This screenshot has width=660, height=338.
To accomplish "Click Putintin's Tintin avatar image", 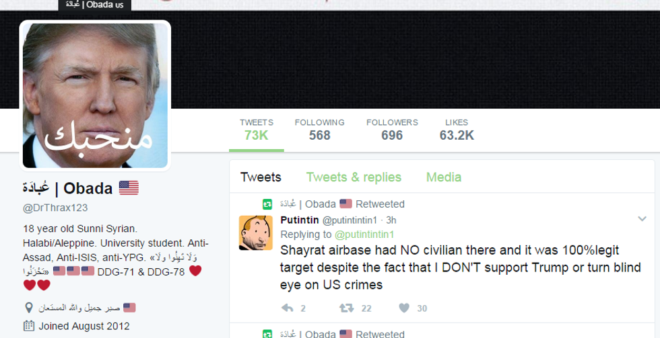I will 255,233.
